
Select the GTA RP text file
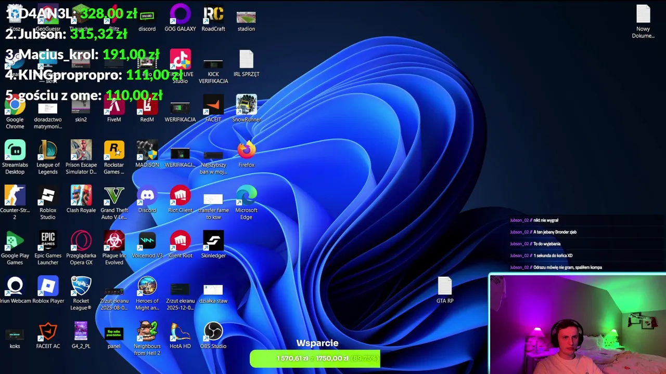[x=445, y=290]
